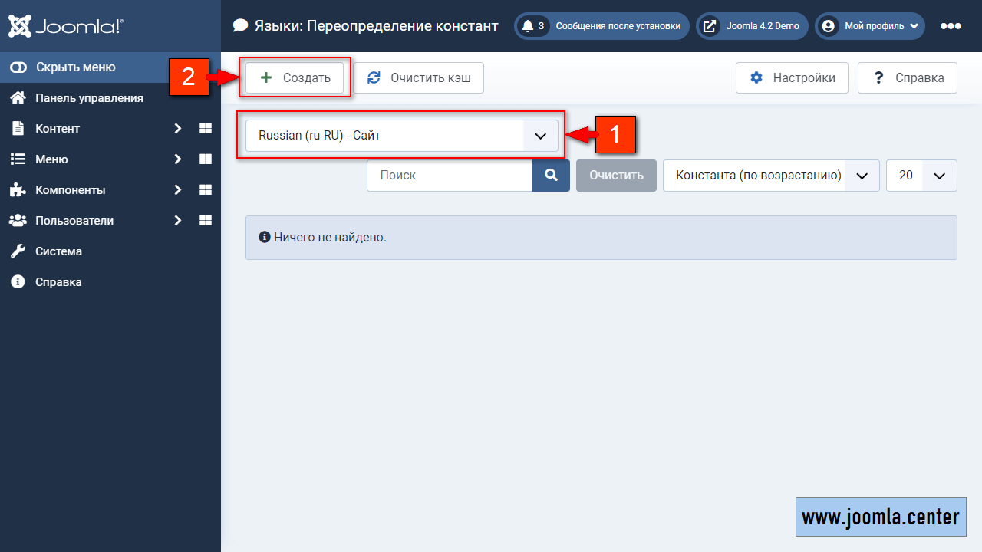982x552 pixels.
Task: Click Очистить кэш button
Action: pos(419,77)
